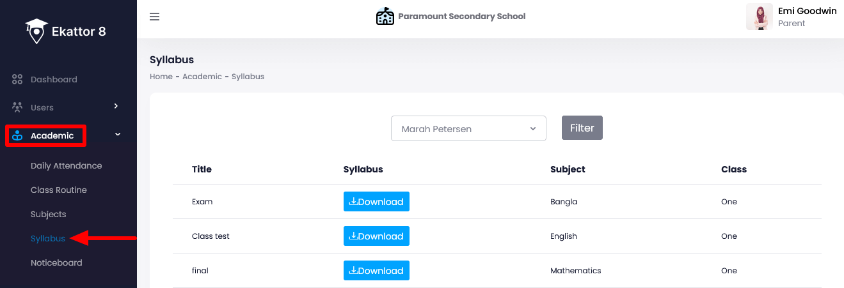Download the final syllabus

(x=376, y=271)
